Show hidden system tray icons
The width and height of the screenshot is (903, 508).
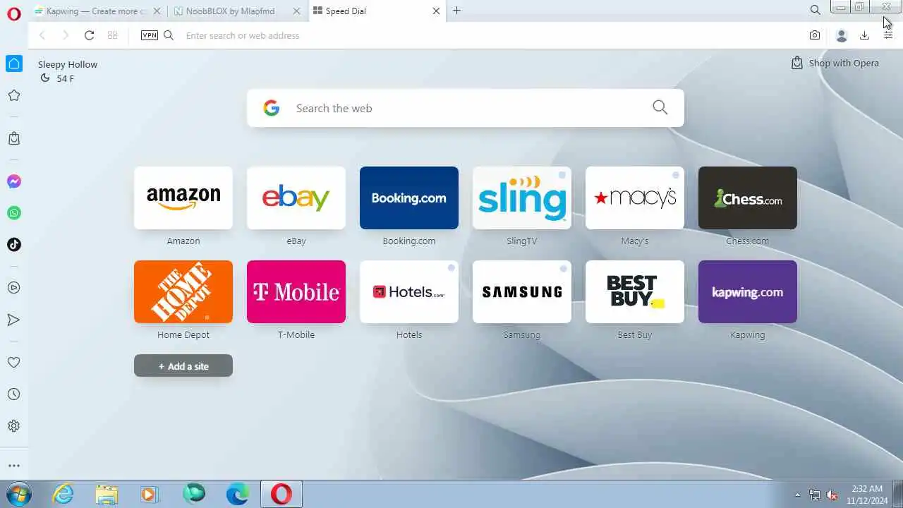point(798,495)
